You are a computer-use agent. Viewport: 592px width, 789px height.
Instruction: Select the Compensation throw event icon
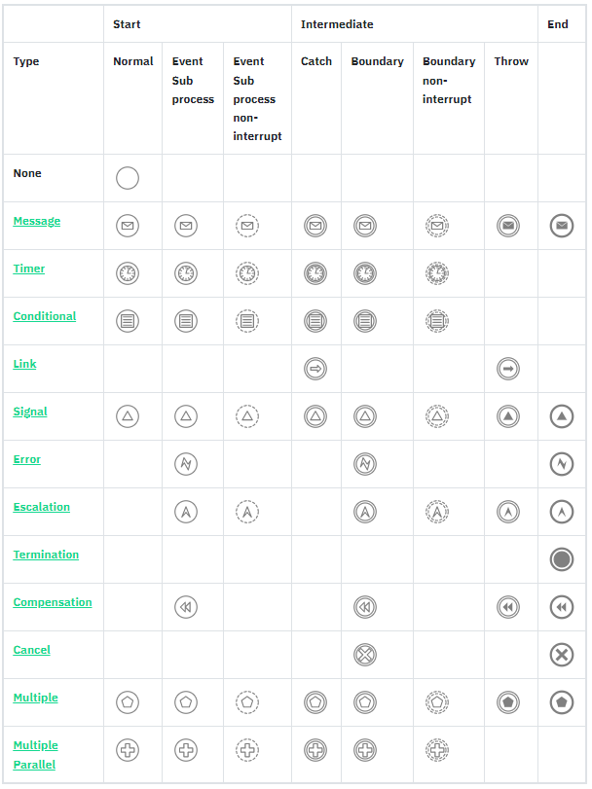pyautogui.click(x=508, y=607)
